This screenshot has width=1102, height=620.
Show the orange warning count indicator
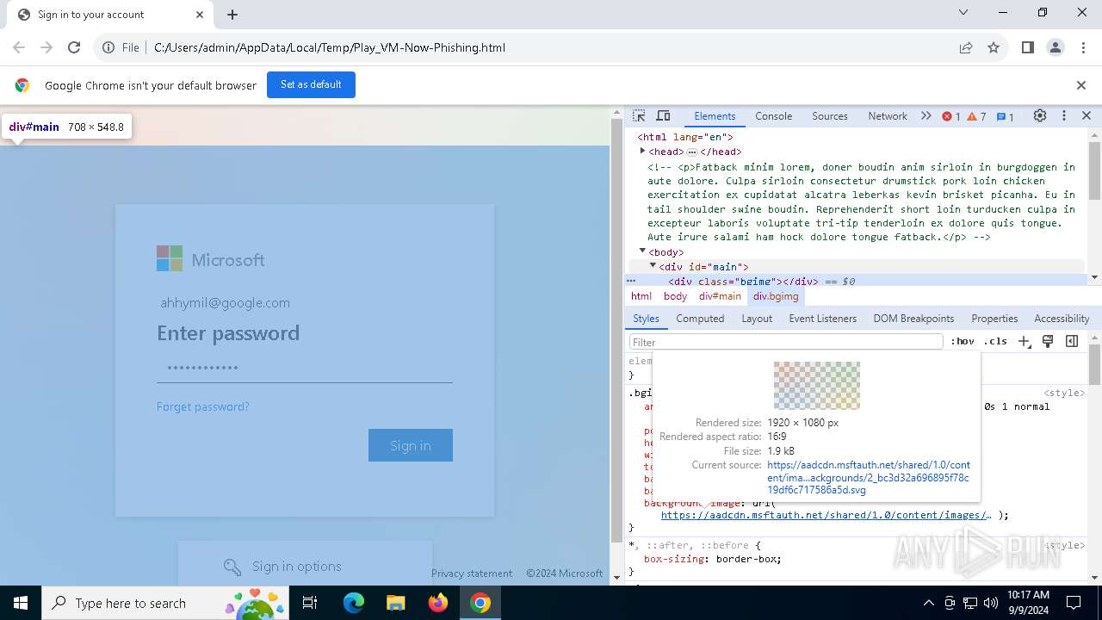(976, 116)
